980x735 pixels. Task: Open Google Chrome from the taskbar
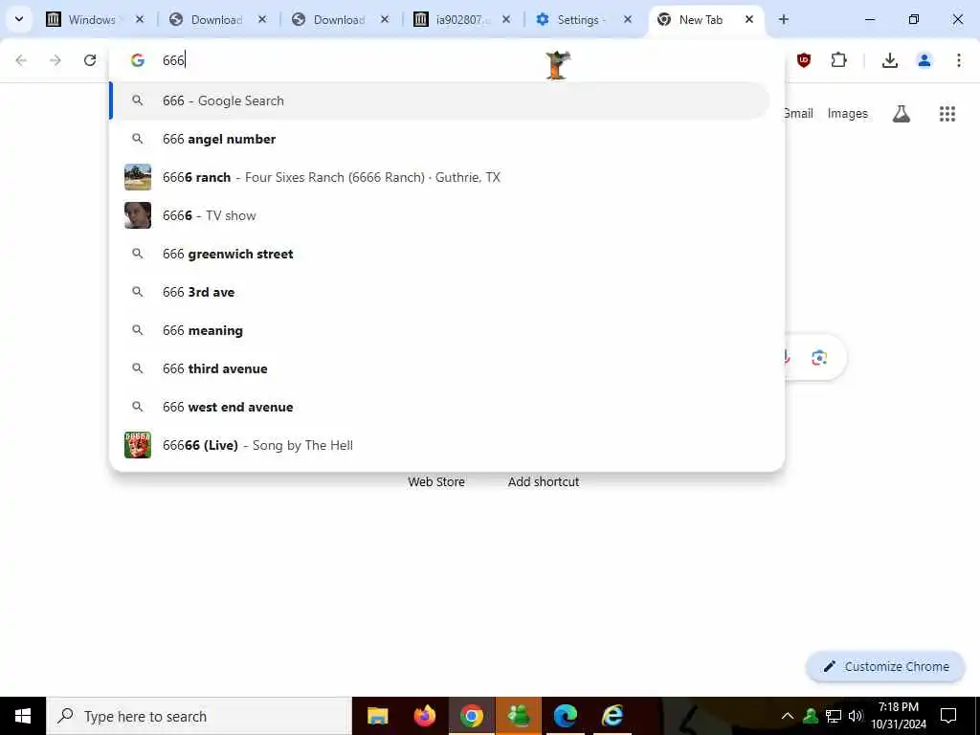[x=471, y=716]
